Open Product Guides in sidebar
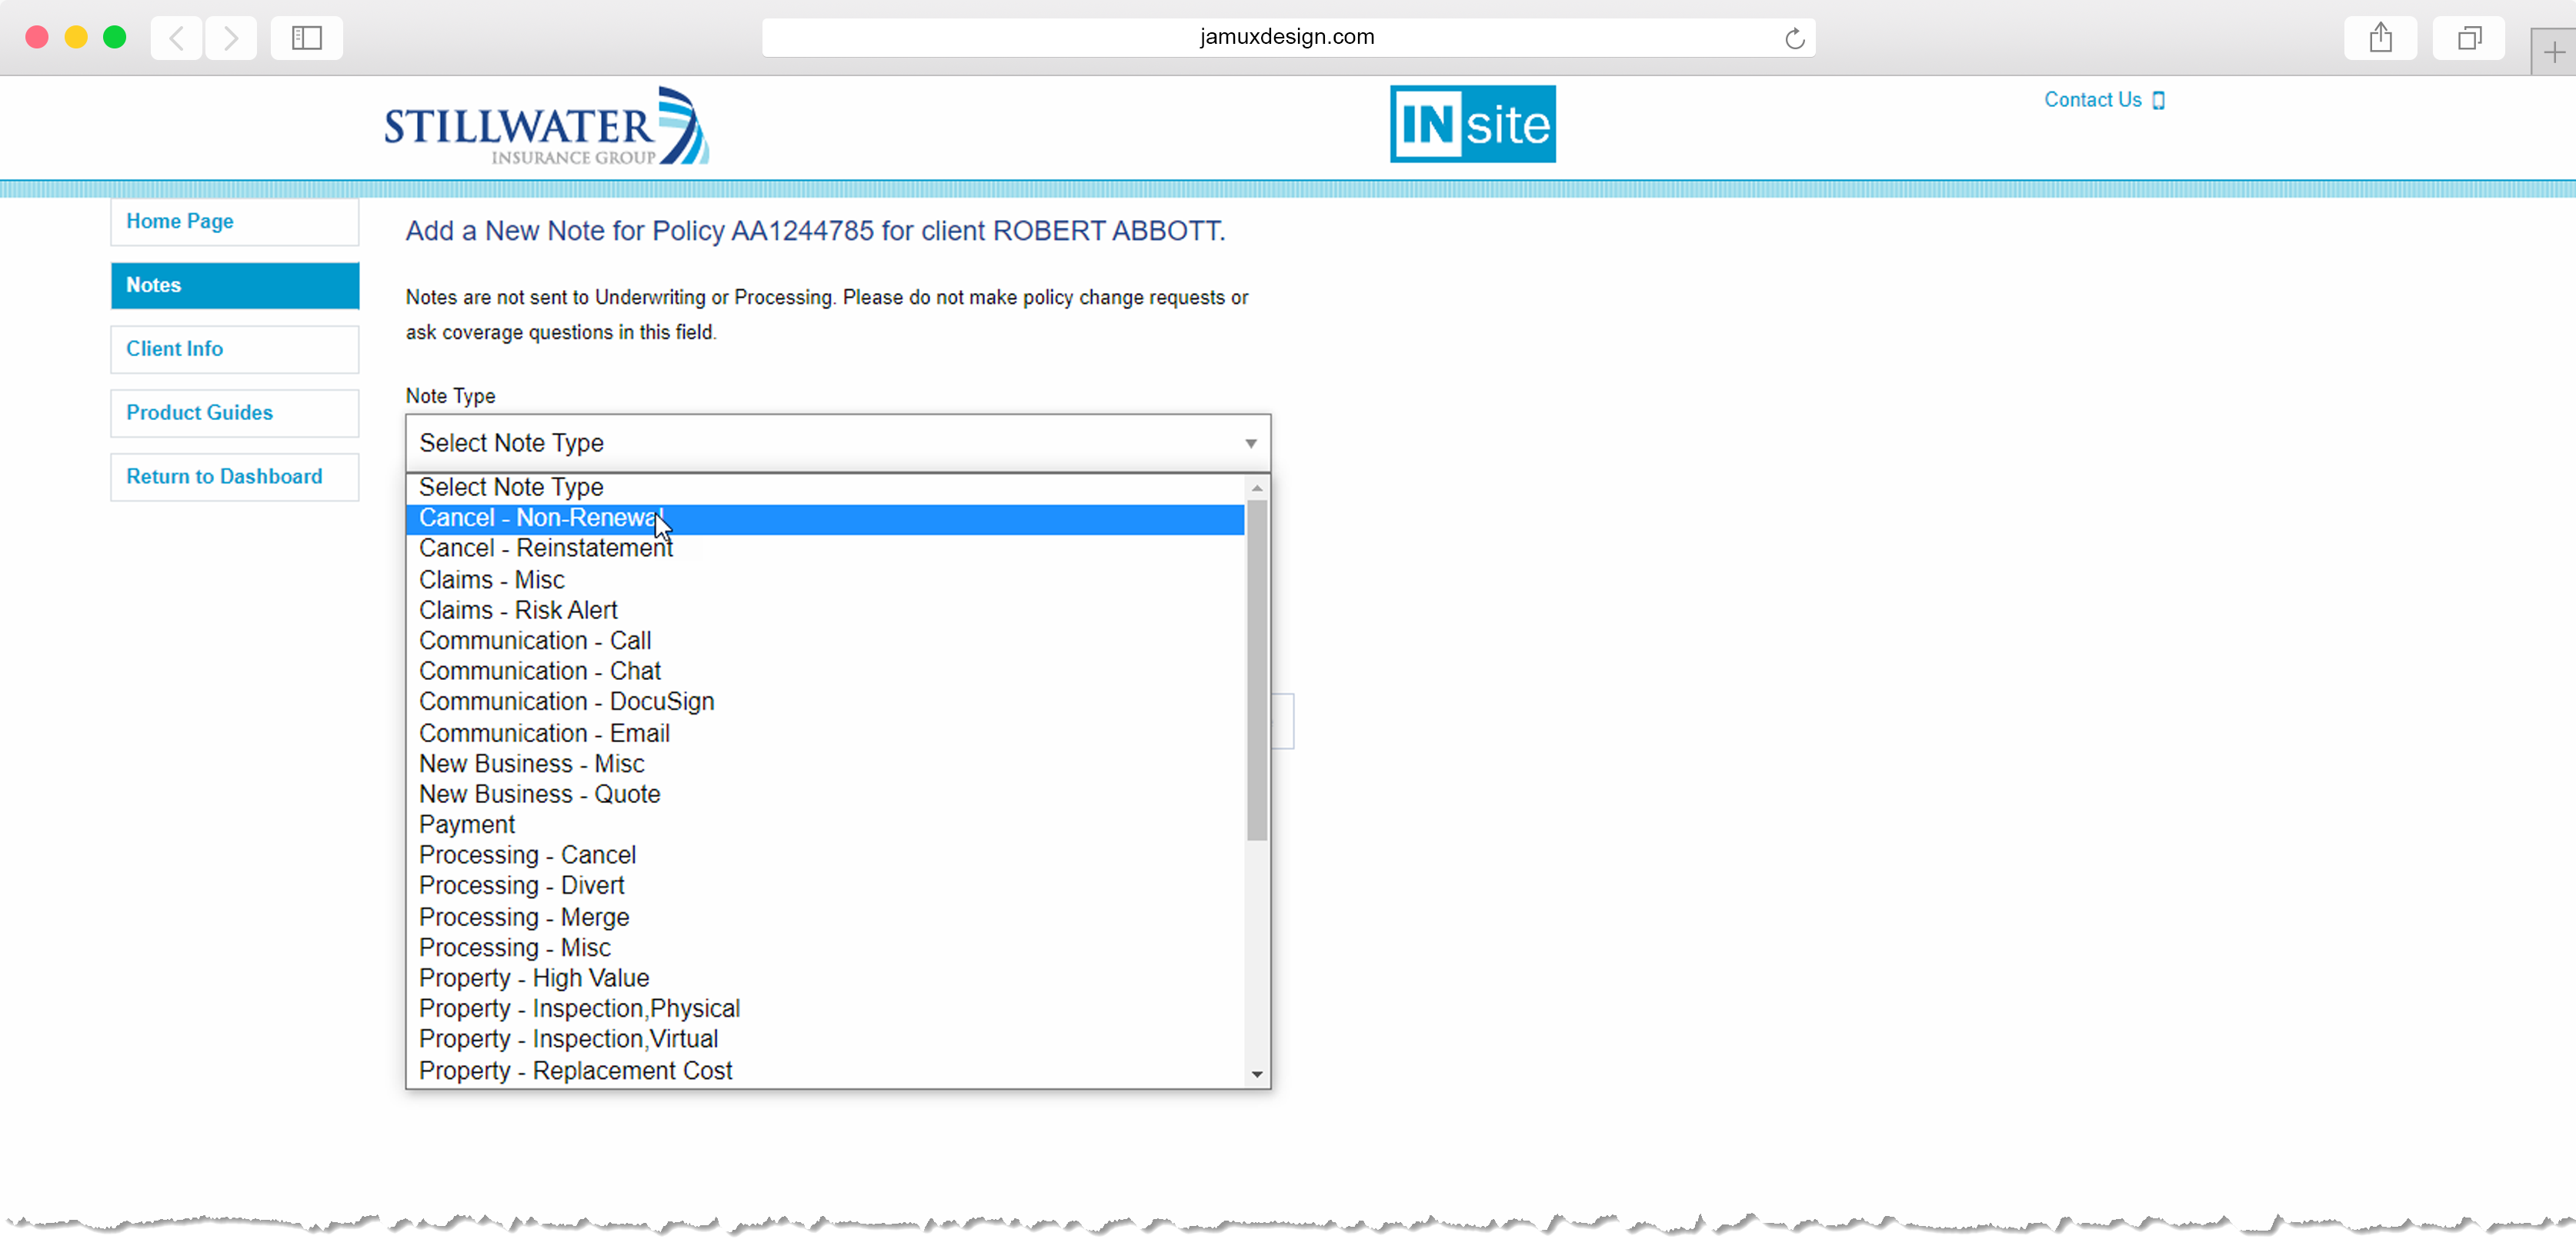This screenshot has width=2576, height=1246. (x=235, y=413)
